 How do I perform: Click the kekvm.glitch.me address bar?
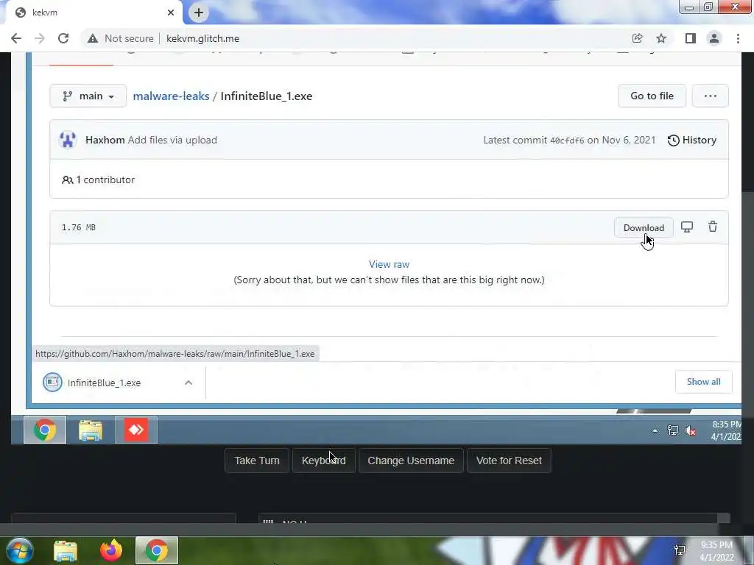[x=202, y=38]
